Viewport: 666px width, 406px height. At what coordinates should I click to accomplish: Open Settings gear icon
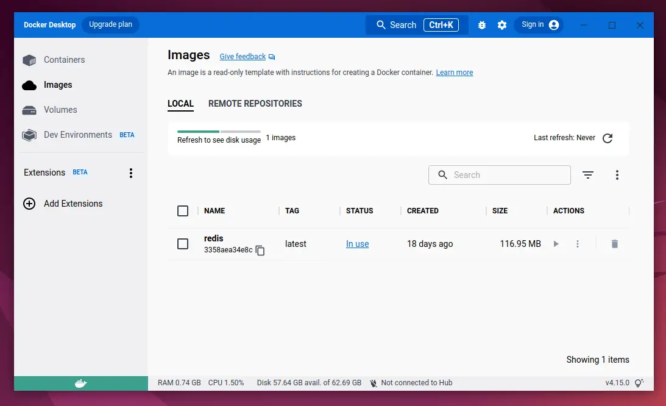coord(502,25)
